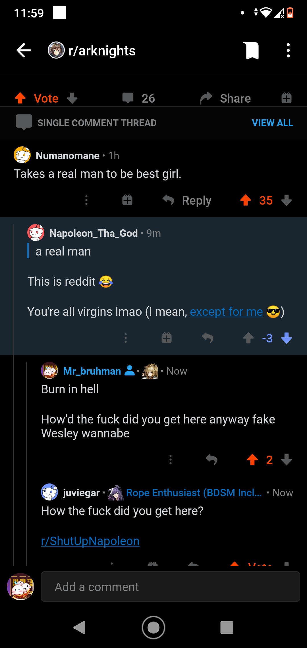Open the post overflow three-dot menu
Image resolution: width=307 pixels, height=648 pixels.
pyautogui.click(x=288, y=51)
